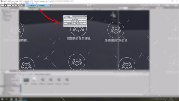Open the RPChanger window options menu icon

click(x=86, y=17)
